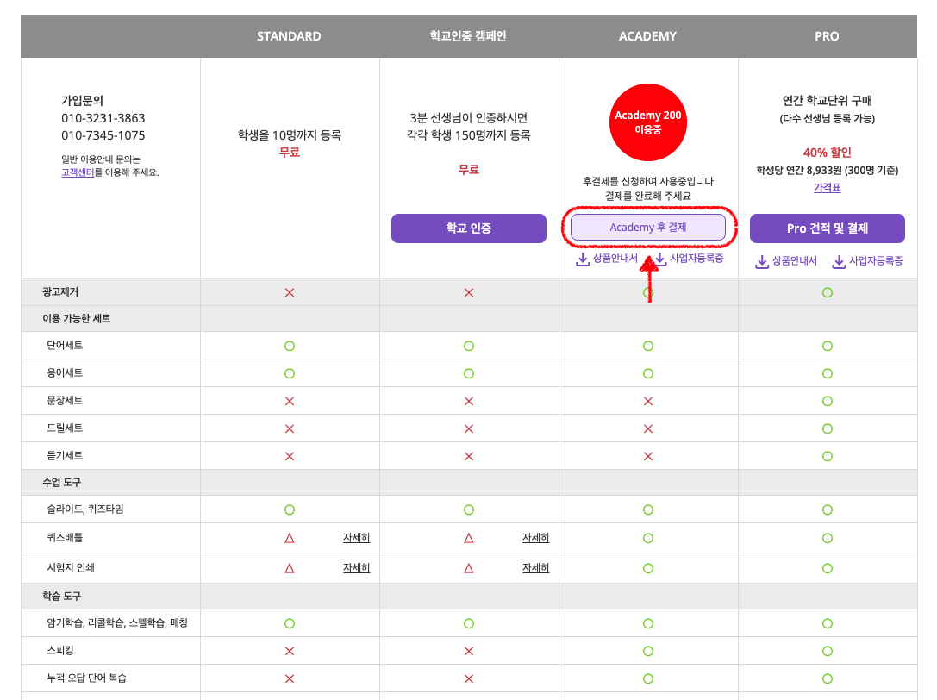Click the 시험지 인쇄 triangle under STANDARD
Image resolution: width=937 pixels, height=700 pixels.
(290, 568)
